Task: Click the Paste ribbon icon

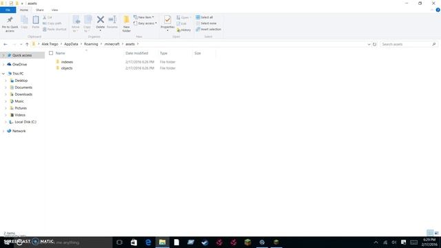Action: click(x=36, y=20)
